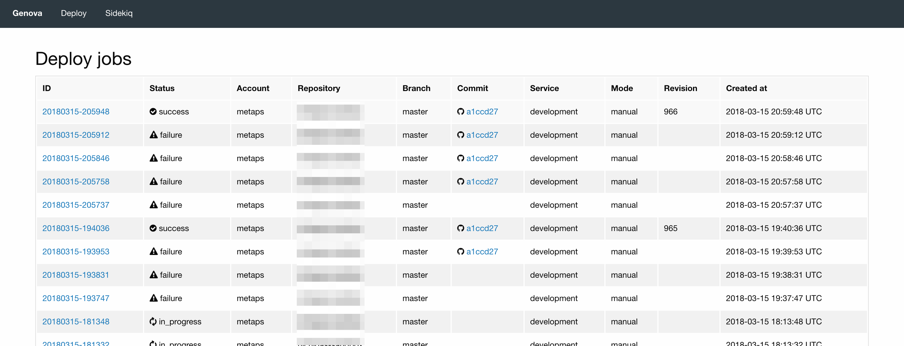Click the failure warning icon for job 20180315-193747
This screenshot has height=346, width=904.
[x=153, y=298]
